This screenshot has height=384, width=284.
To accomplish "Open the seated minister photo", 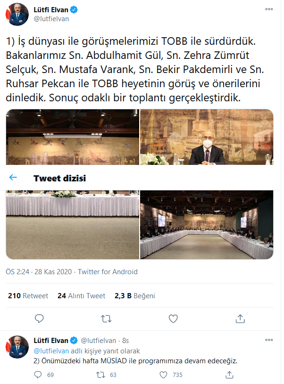I will 207,137.
